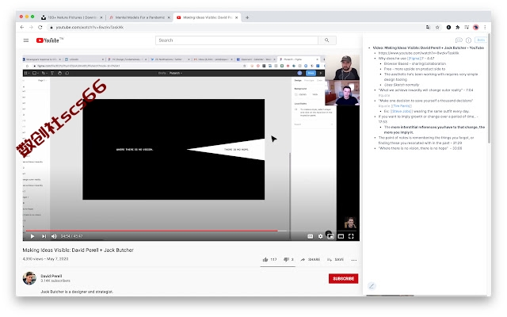
Task: Click the '34:54 / 45:47' time display
Action: [x=71, y=236]
